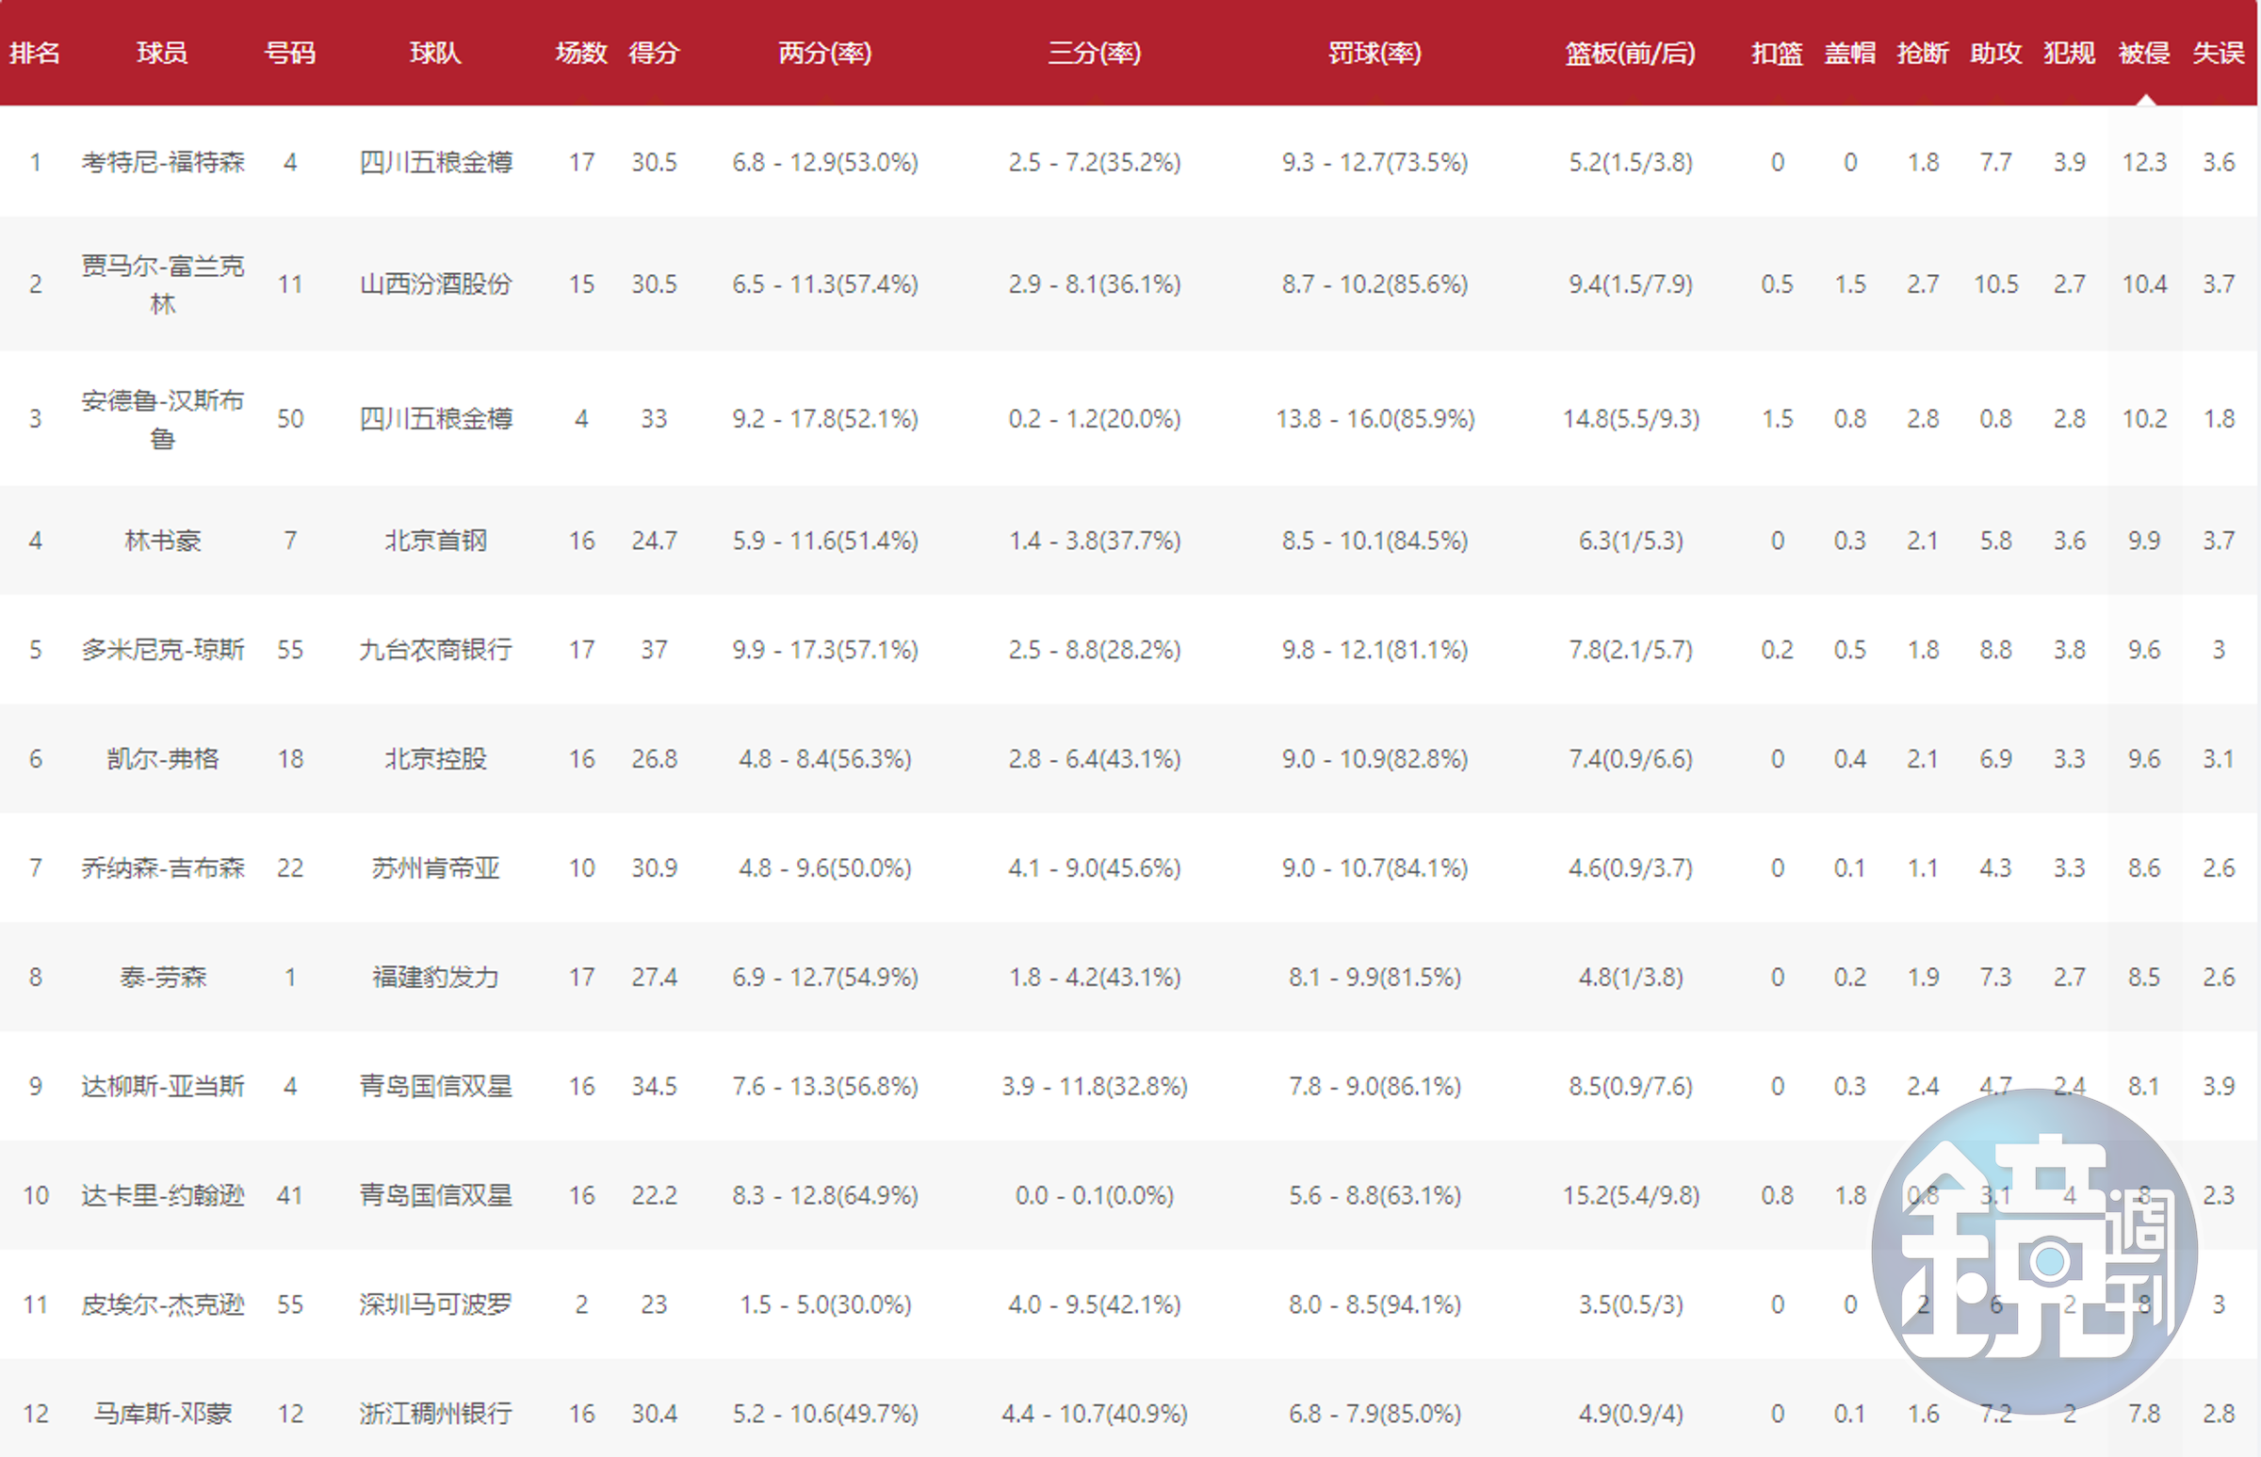Click the 三分(率) column header
The height and width of the screenshot is (1457, 2261).
(x=1095, y=53)
